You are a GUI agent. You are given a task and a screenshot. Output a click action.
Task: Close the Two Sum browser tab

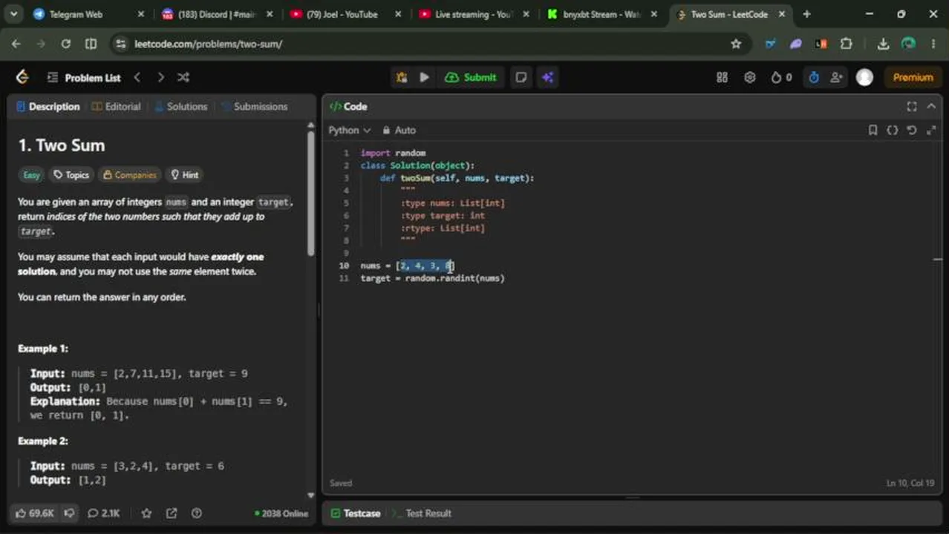[x=781, y=14]
